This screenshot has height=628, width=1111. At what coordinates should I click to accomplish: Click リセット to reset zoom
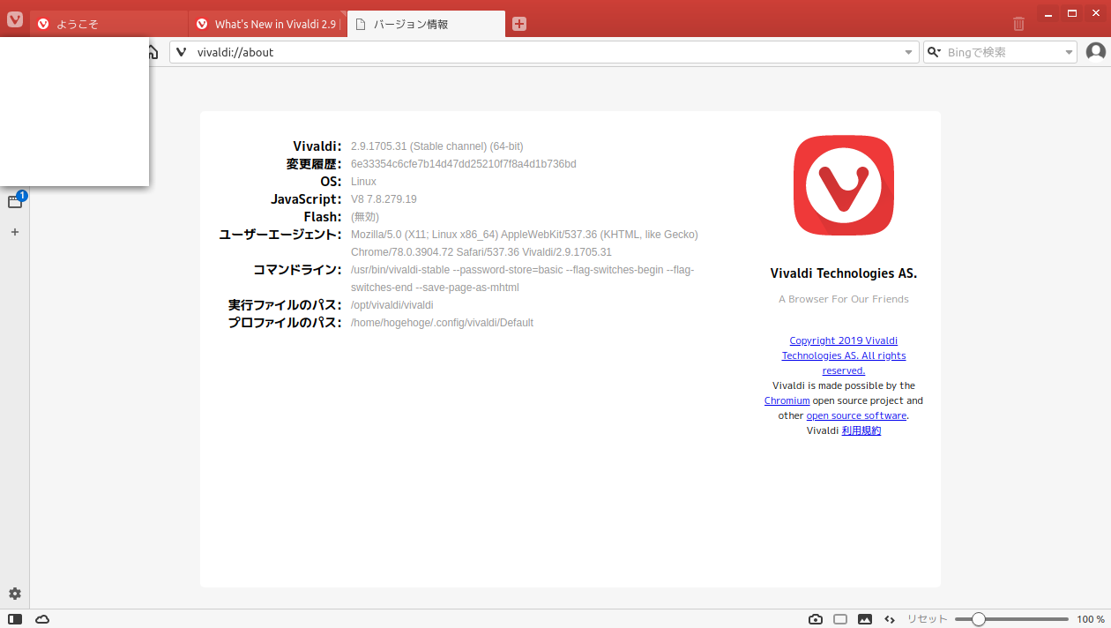[x=927, y=619]
